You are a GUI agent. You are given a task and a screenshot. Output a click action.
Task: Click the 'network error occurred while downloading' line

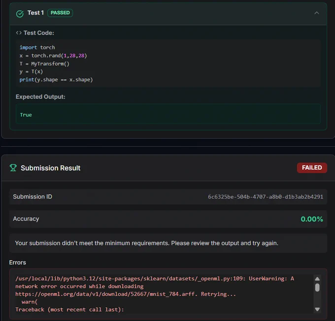(x=79, y=286)
